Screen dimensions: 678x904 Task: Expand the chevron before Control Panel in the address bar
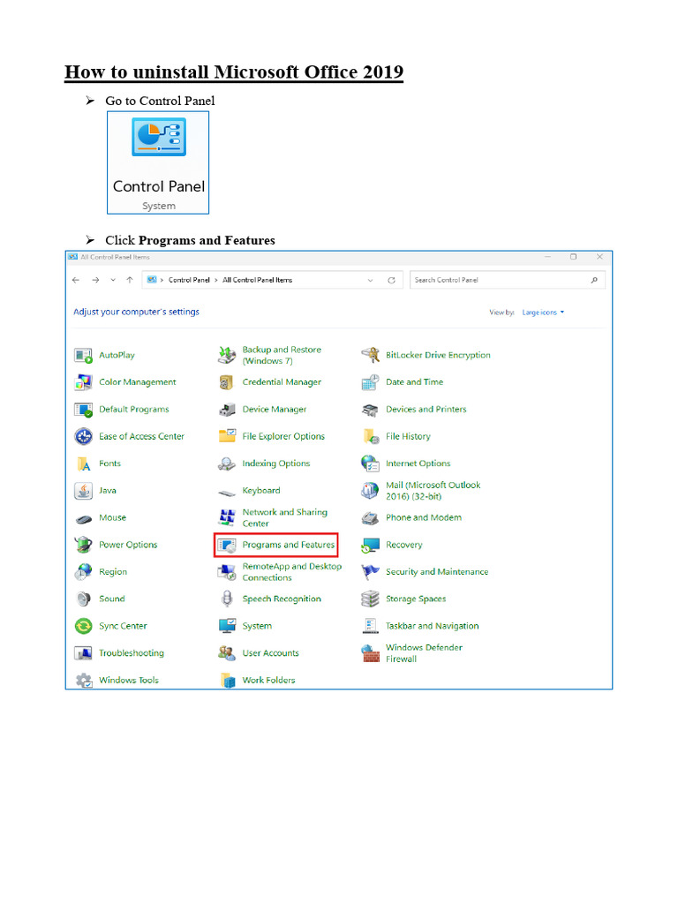coord(162,280)
